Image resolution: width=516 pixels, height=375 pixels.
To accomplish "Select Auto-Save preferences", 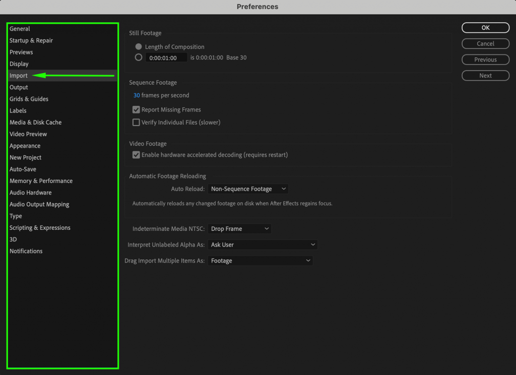I will tap(22, 169).
